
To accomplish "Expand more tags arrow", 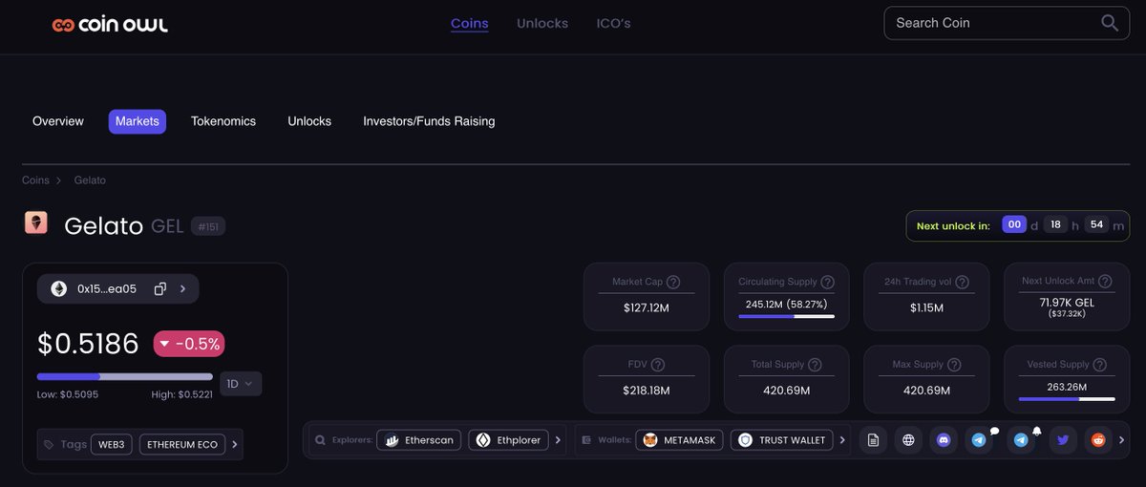I will [x=235, y=444].
